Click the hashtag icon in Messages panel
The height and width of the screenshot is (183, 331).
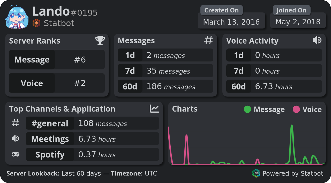[208, 40]
